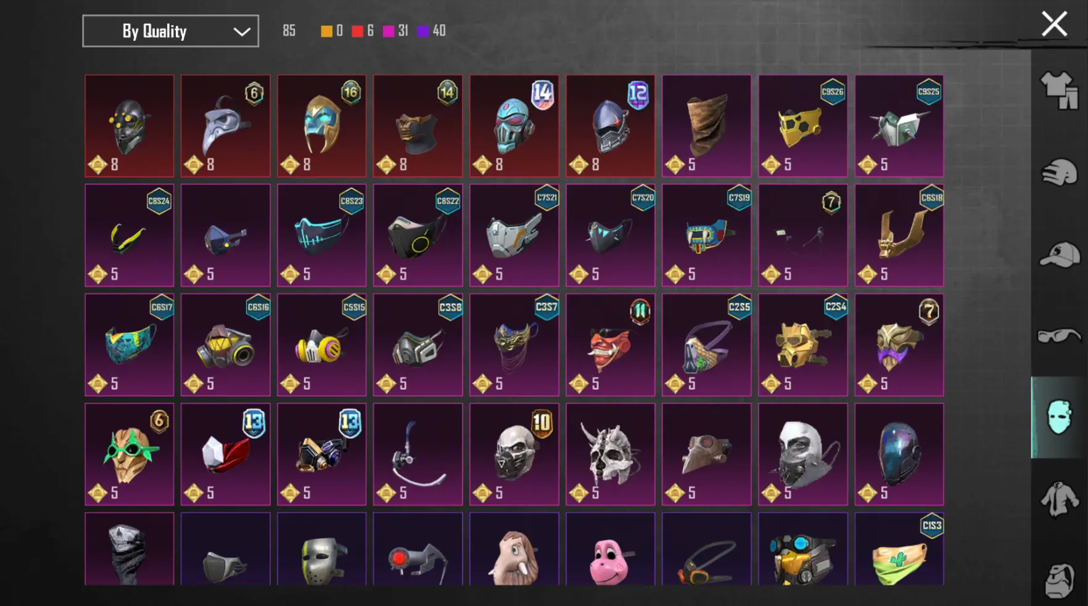Open the cap headwear category

1059,255
